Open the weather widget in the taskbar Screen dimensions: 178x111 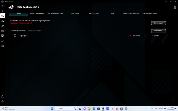pos(8,109)
